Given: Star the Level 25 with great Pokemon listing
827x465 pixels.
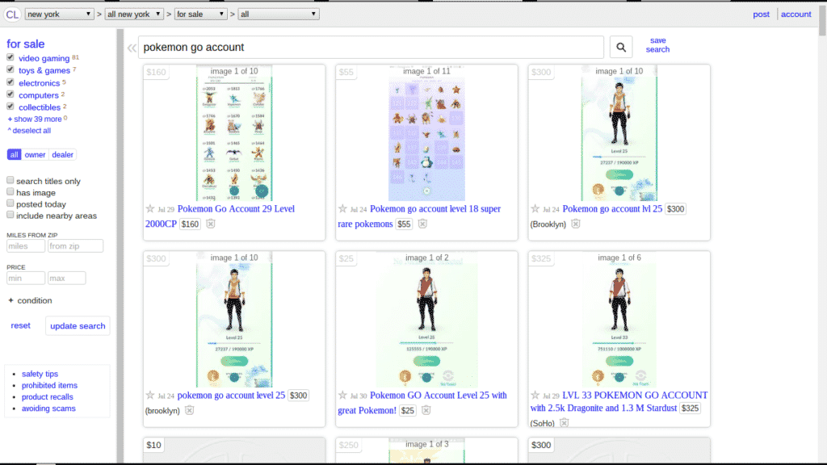Looking at the screenshot, I should pyautogui.click(x=342, y=395).
